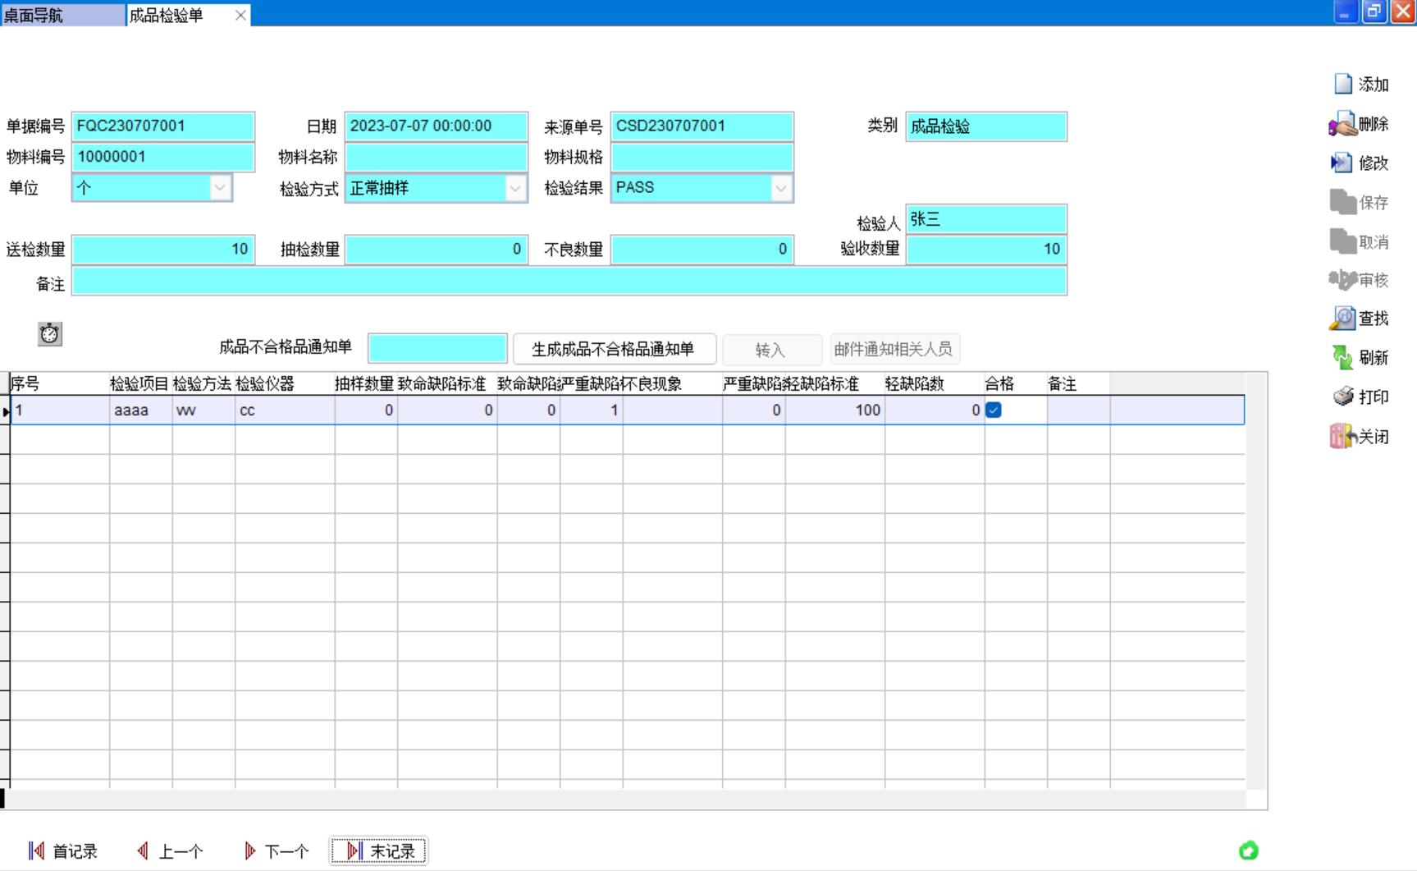Click 生成成品不合格品通知单 button
This screenshot has height=871, width=1417.
(x=614, y=349)
